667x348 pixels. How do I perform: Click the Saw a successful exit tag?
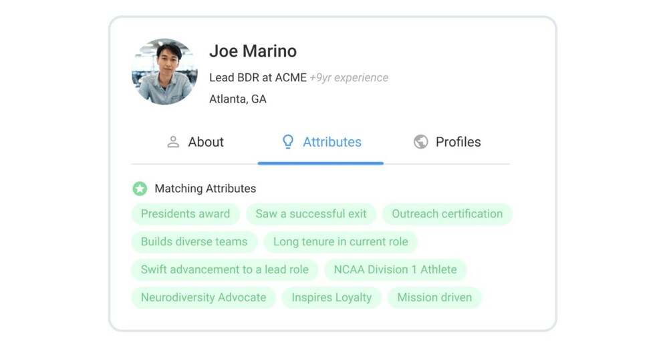[311, 214]
